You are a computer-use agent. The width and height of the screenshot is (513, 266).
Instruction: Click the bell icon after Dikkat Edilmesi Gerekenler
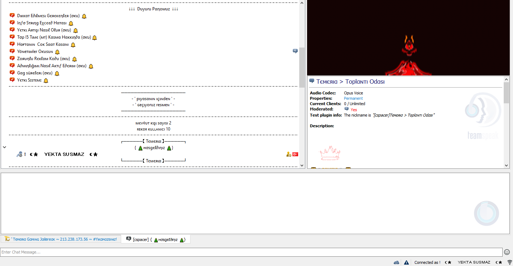pos(84,16)
